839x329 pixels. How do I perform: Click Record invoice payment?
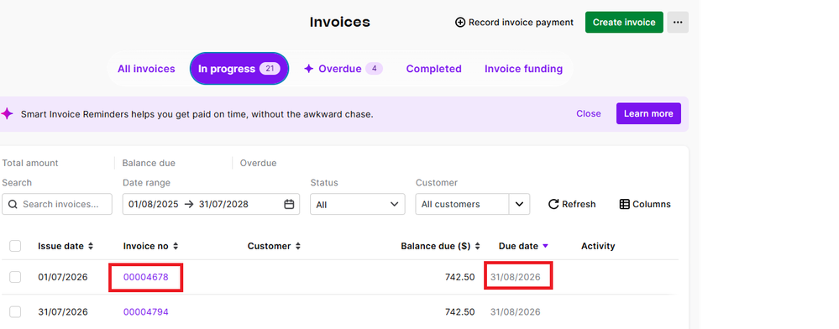click(x=514, y=23)
